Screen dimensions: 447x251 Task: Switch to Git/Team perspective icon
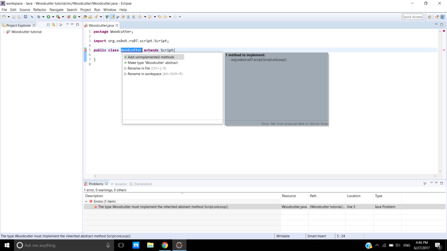437,17
